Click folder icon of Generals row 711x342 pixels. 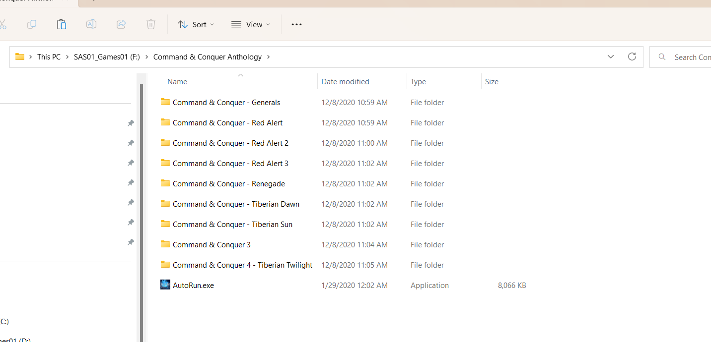tap(165, 102)
